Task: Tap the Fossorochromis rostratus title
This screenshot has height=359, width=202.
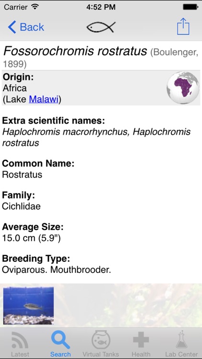Action: 75,51
